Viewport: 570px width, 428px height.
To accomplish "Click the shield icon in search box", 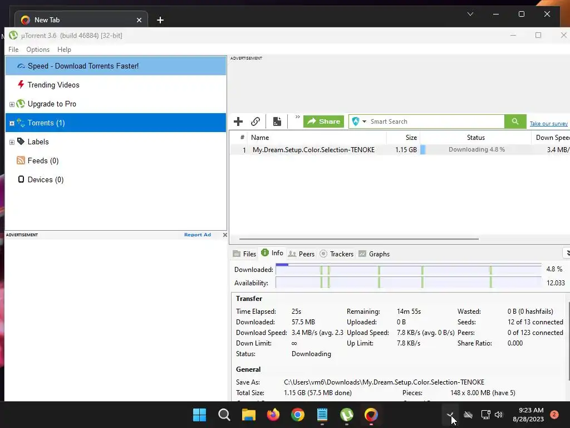I will pyautogui.click(x=356, y=121).
